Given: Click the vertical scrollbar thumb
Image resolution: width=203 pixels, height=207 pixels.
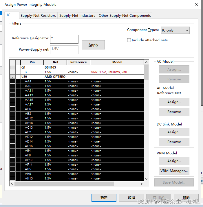Looking at the screenshot, I should pyautogui.click(x=146, y=72).
